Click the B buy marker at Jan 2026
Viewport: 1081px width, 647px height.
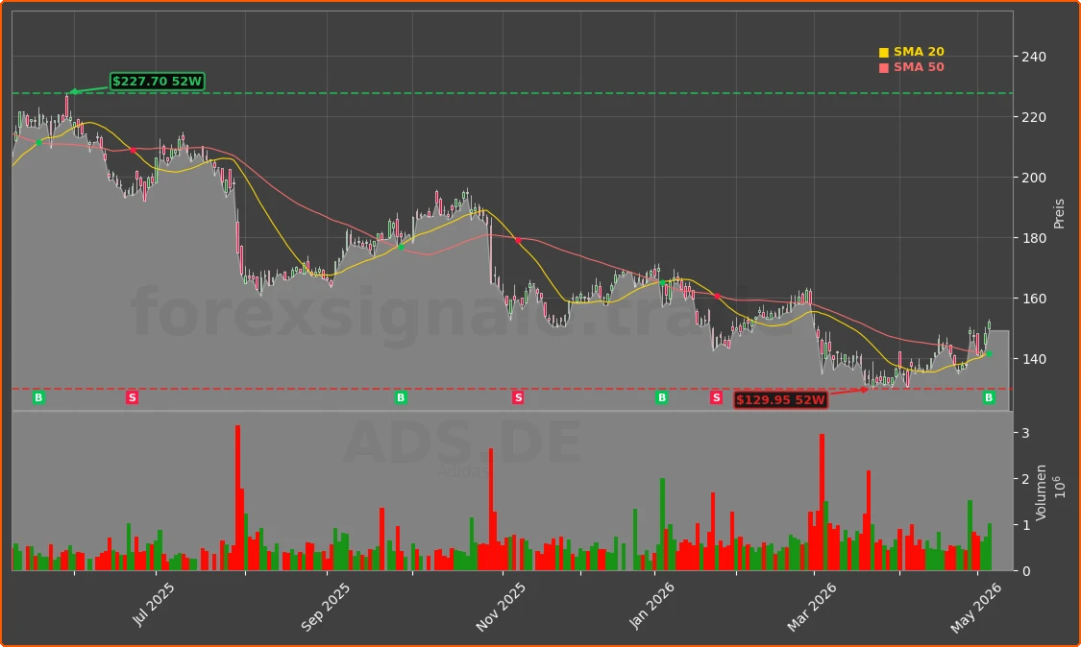(x=662, y=397)
